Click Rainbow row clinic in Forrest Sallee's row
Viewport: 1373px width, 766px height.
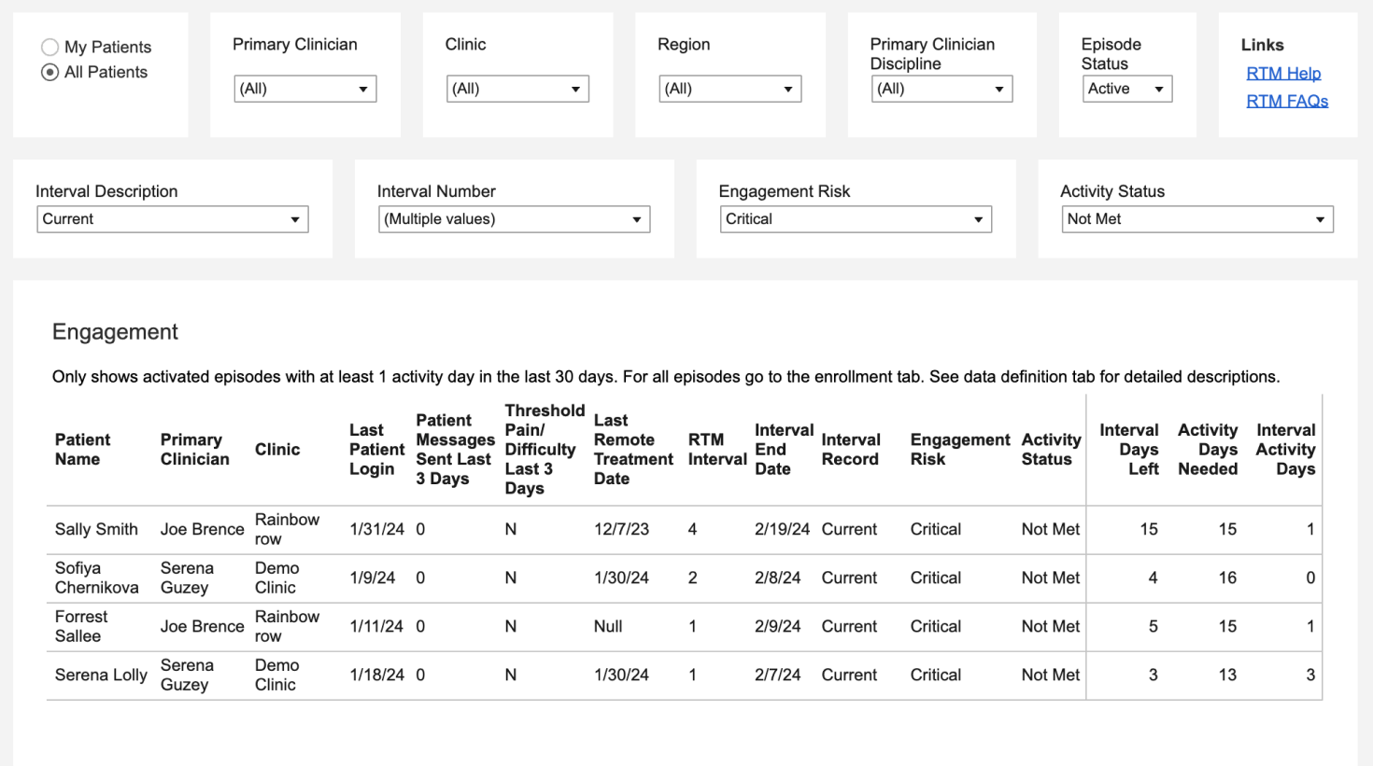(x=287, y=626)
